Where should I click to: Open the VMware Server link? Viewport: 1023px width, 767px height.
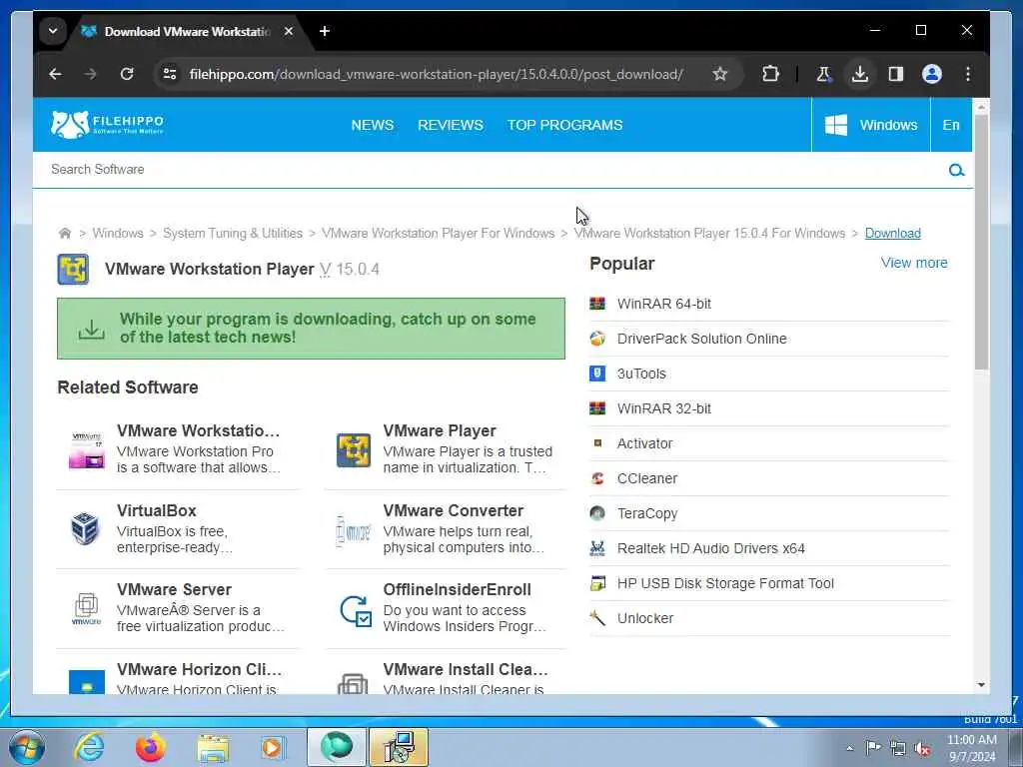point(174,589)
